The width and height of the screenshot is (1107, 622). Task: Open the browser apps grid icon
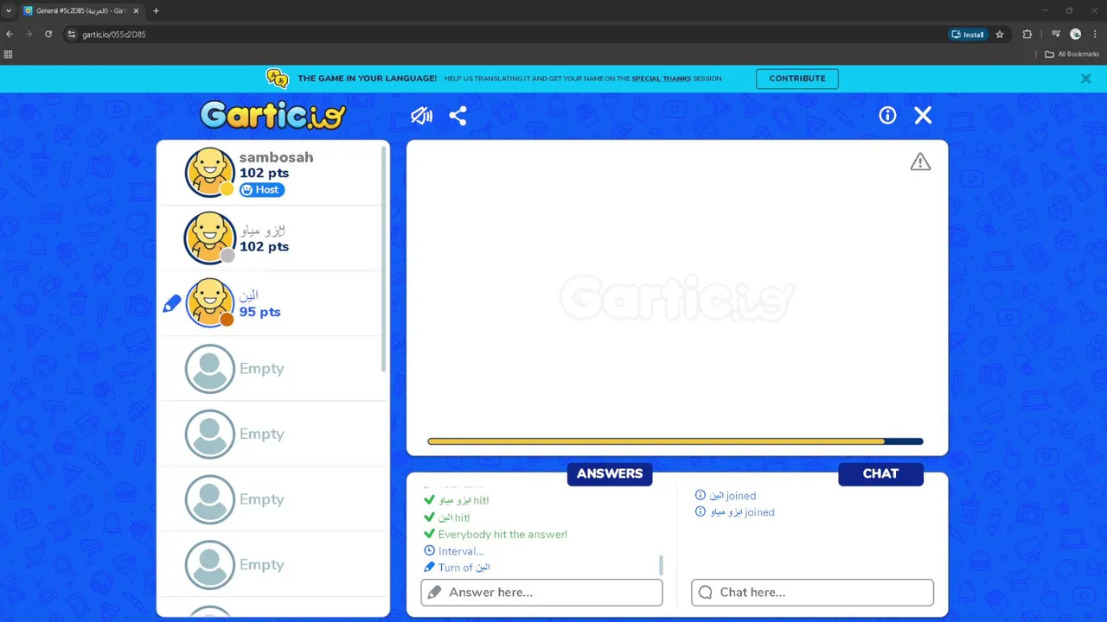click(9, 54)
